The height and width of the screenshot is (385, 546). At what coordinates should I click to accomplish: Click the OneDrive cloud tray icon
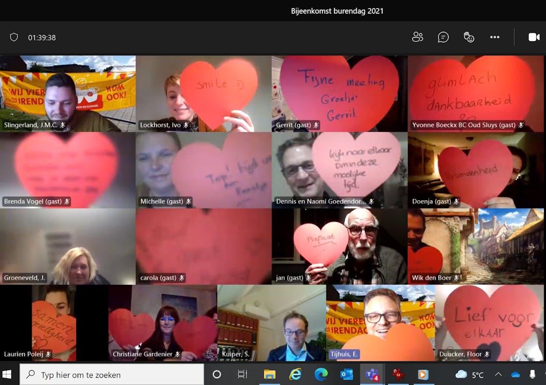[516, 374]
